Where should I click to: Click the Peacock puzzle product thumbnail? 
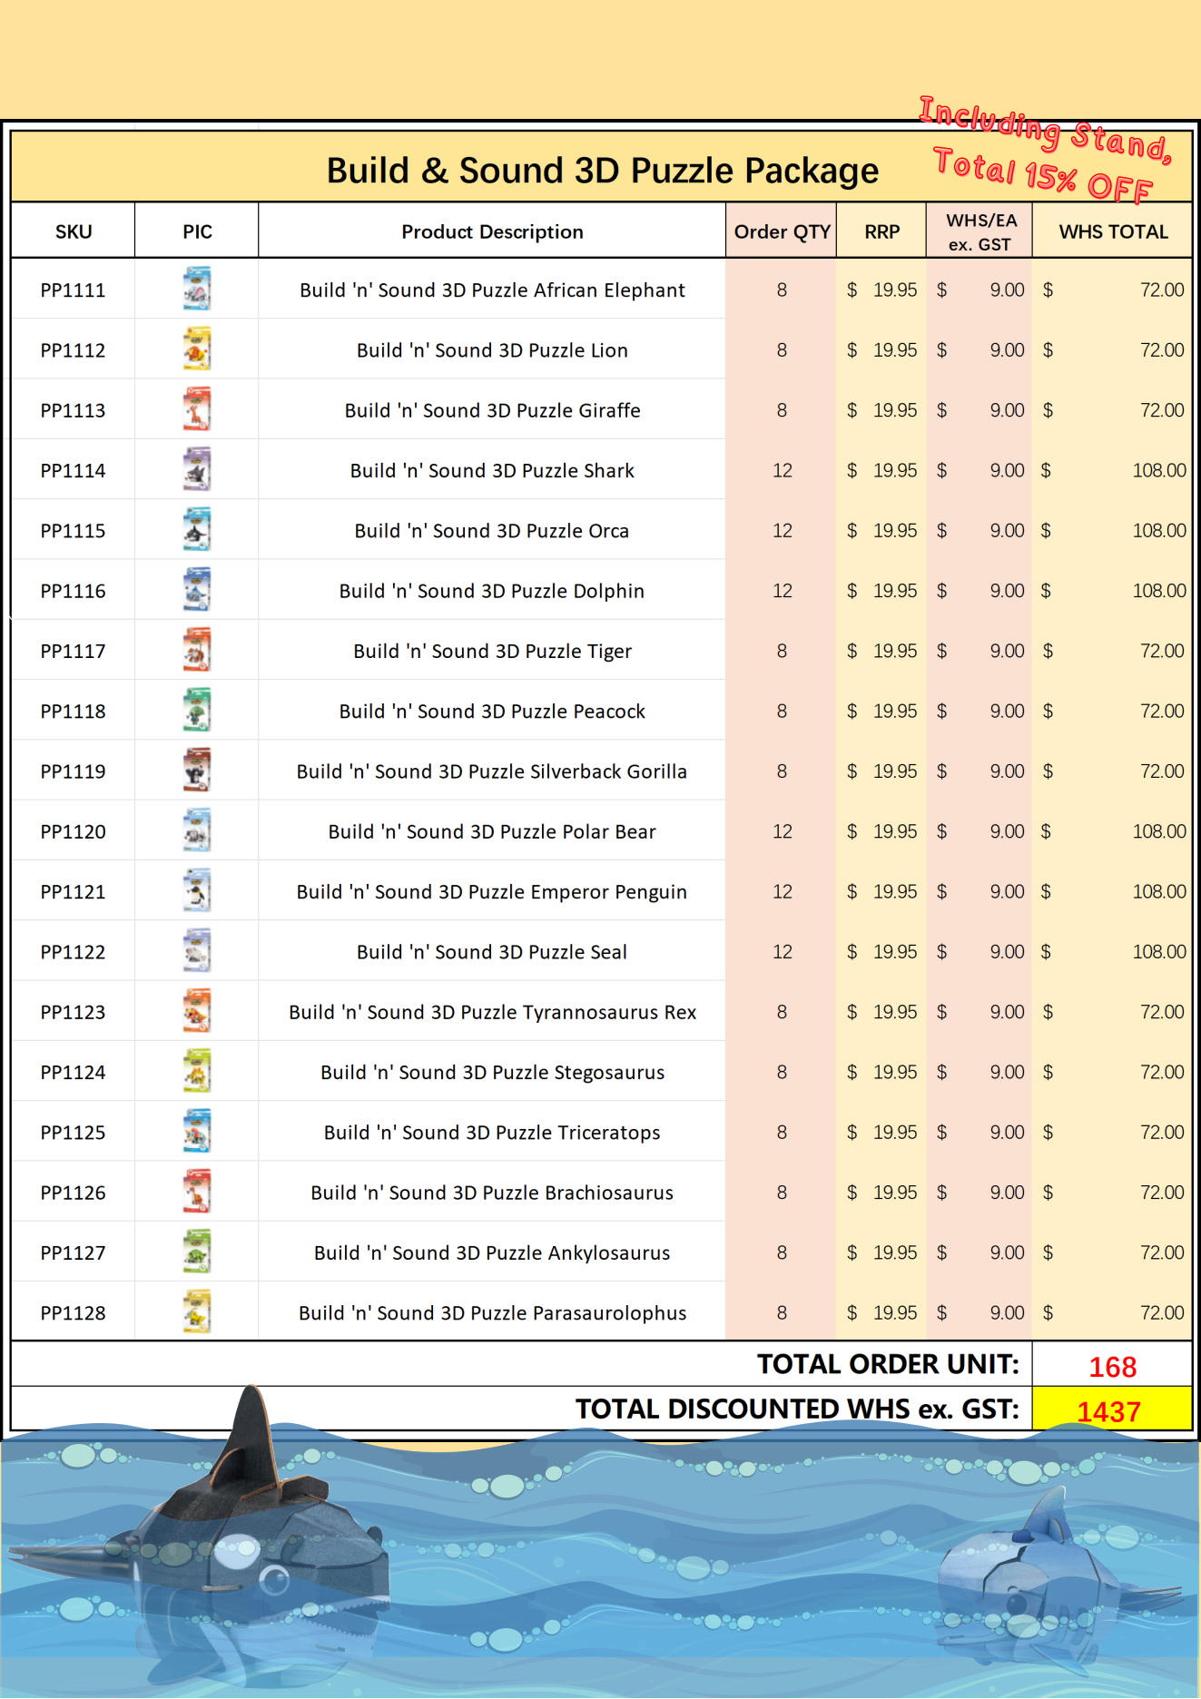[197, 711]
